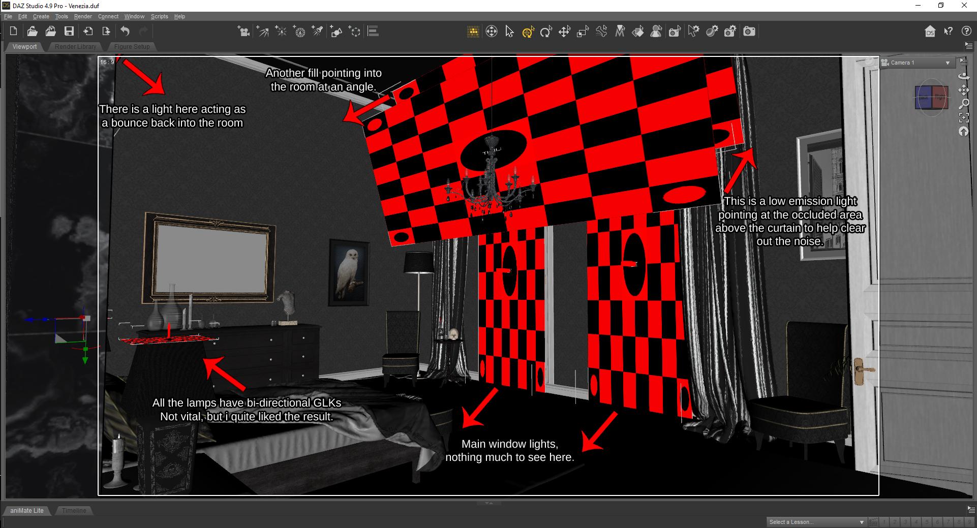Open the DAZ home icon
Screen dimensions: 977x528
[930, 32]
